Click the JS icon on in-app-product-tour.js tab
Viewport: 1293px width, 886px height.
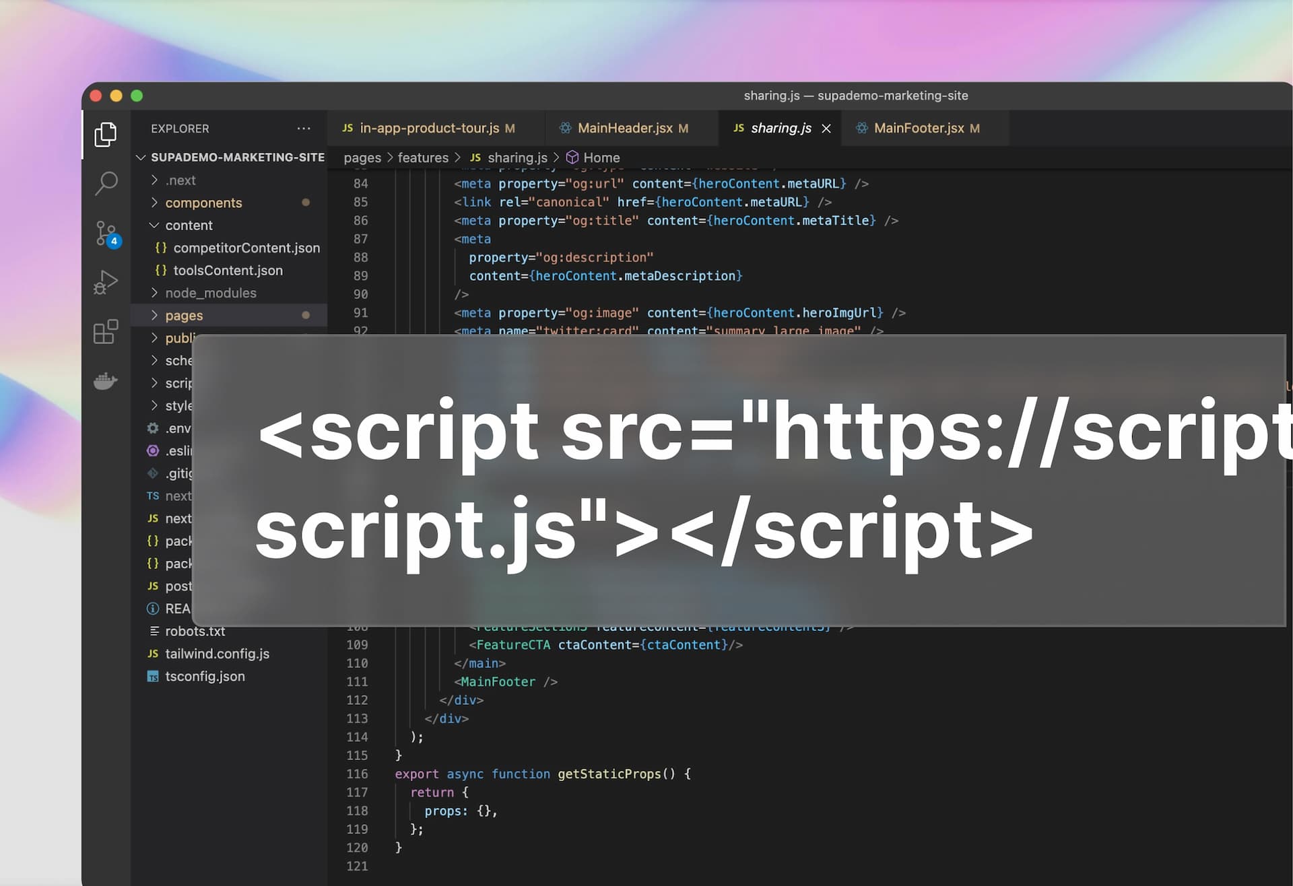pyautogui.click(x=347, y=128)
